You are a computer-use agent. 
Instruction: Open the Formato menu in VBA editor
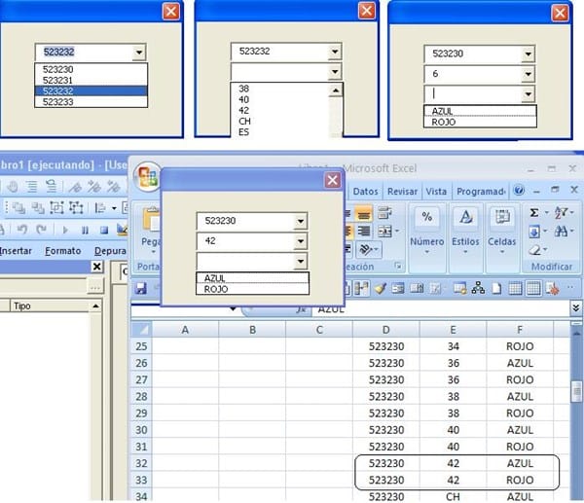tap(63, 251)
